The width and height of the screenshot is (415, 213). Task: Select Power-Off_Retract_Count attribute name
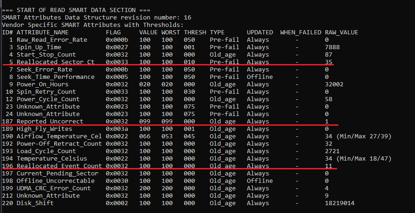tap(59, 144)
